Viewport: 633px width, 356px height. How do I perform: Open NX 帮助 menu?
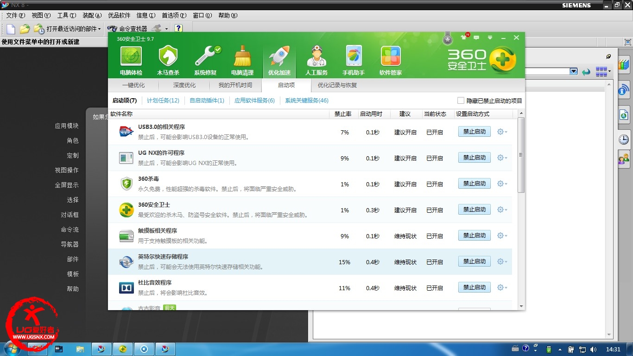[x=228, y=15]
